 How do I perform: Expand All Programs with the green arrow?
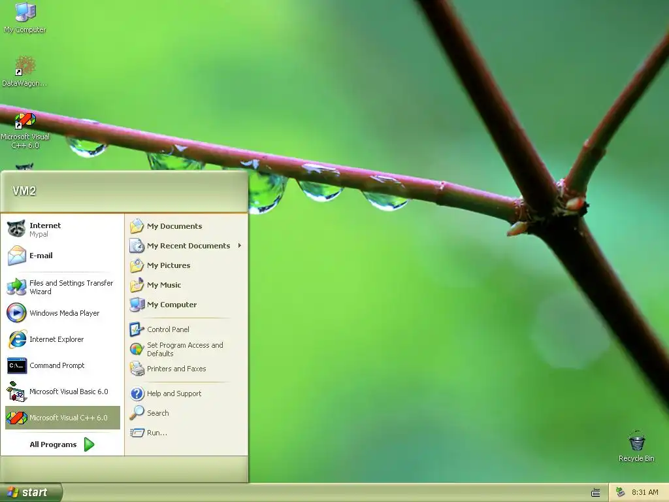point(89,444)
